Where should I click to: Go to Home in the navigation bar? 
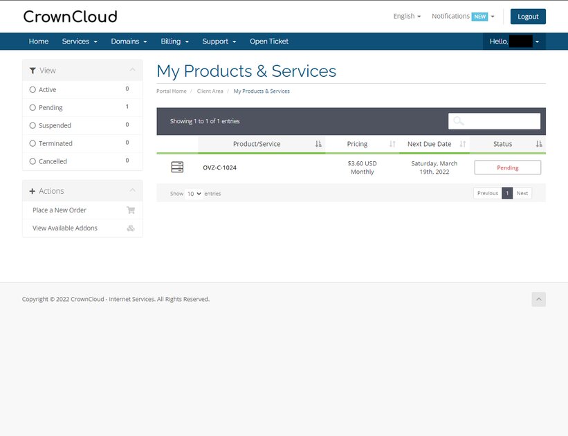[39, 42]
